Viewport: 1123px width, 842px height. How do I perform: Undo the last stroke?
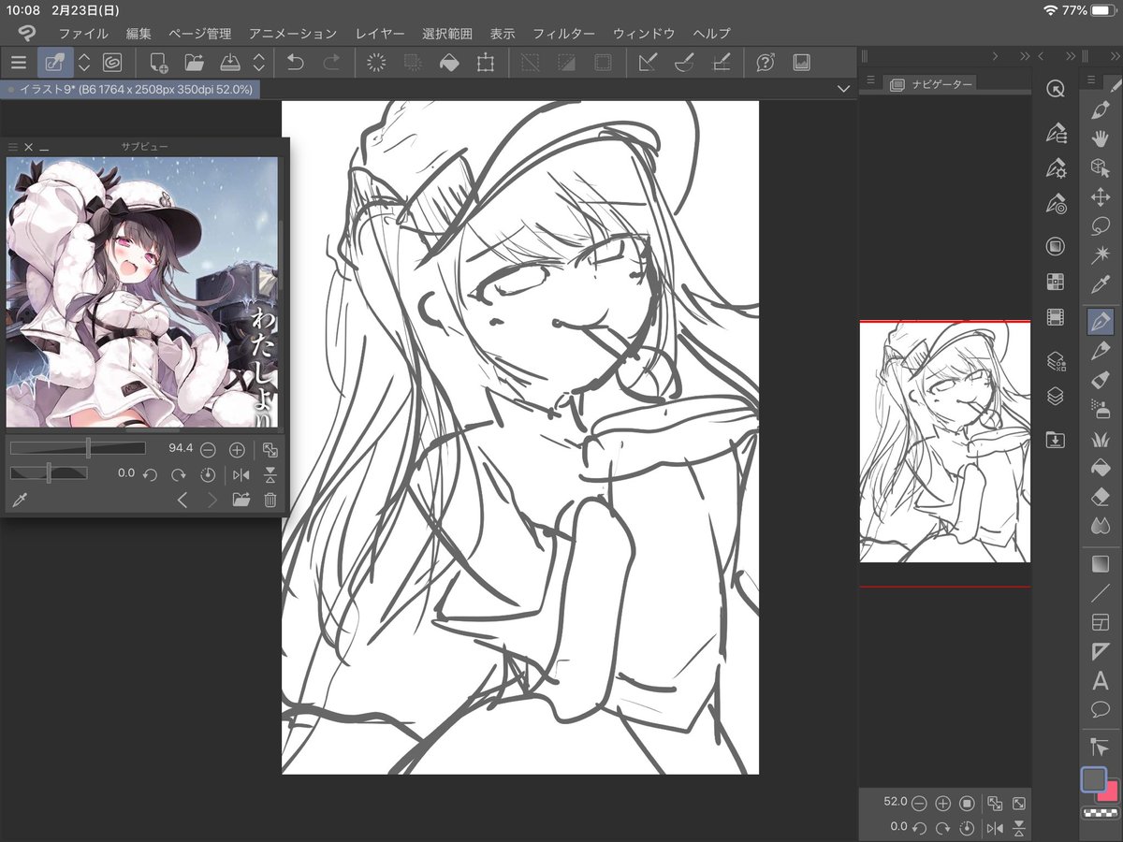[295, 63]
